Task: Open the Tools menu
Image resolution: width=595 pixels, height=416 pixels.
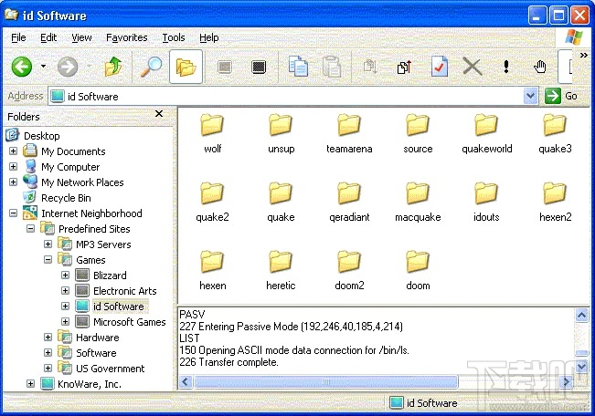Action: (x=174, y=37)
